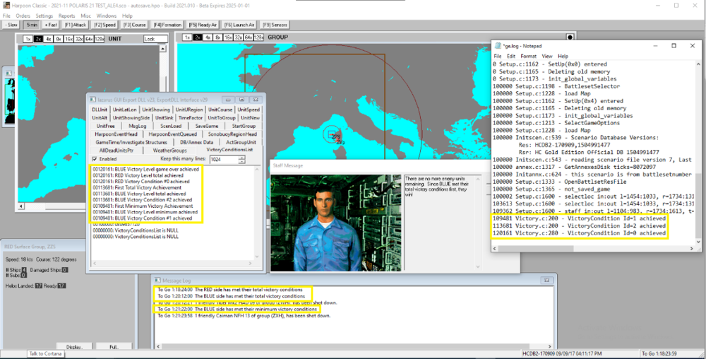
Task: Select 128x zoom on the group map
Action: [258, 37]
